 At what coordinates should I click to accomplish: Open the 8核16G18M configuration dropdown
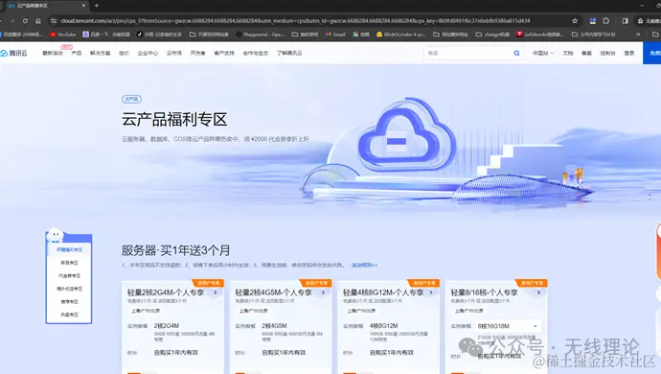tap(508, 326)
